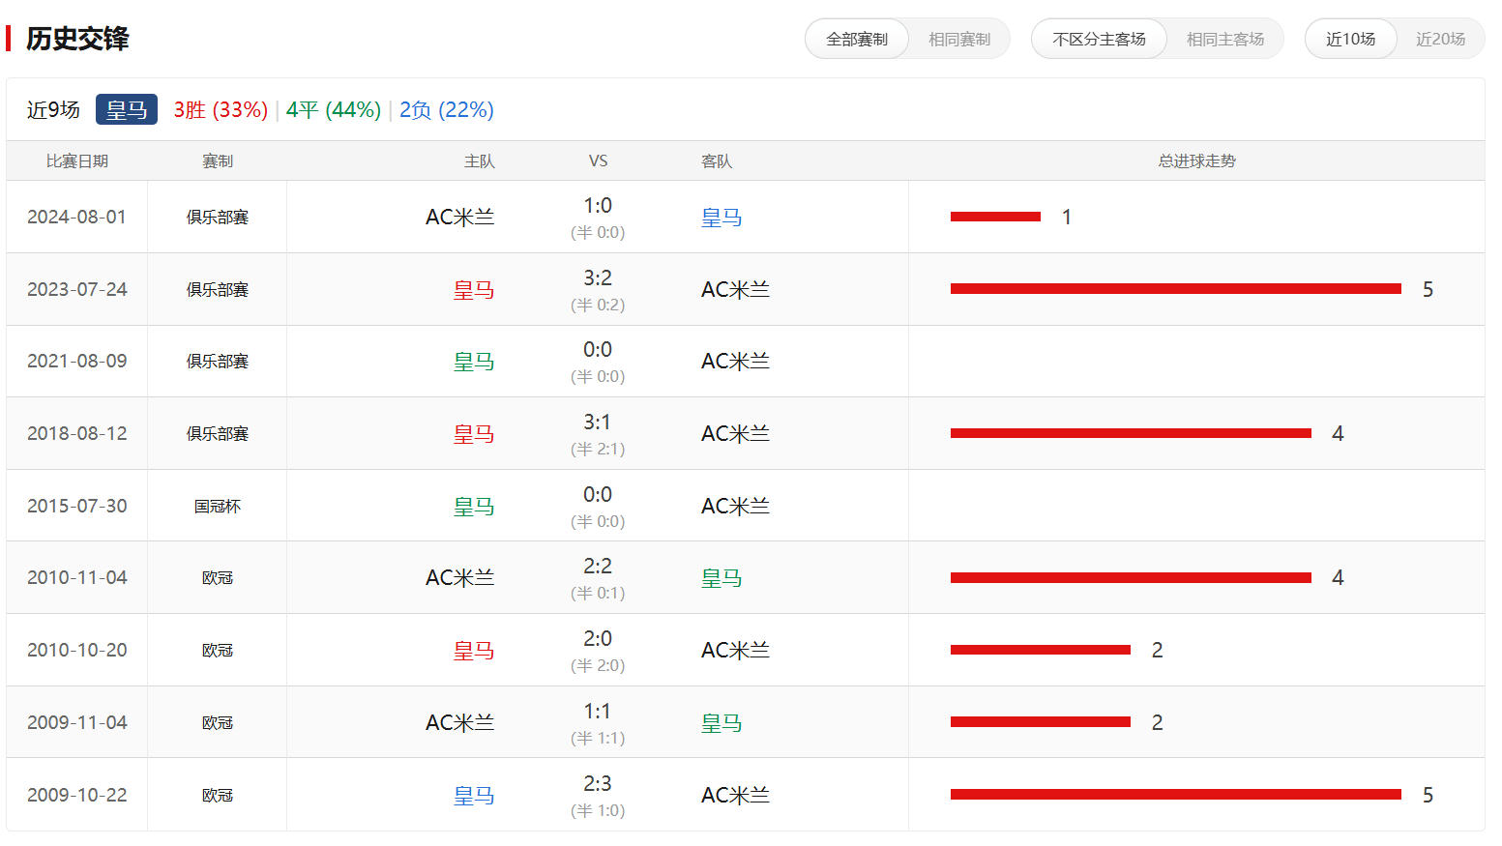This screenshot has width=1502, height=846.
Task: Open AC米兰 away team on 2009-10-22
Action: 735,795
